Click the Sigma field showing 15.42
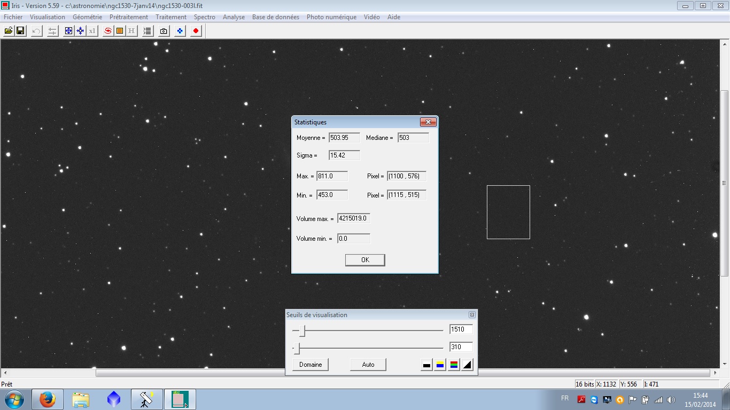The height and width of the screenshot is (410, 730). 344,155
